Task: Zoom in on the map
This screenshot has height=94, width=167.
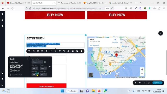Action: click(x=142, y=69)
